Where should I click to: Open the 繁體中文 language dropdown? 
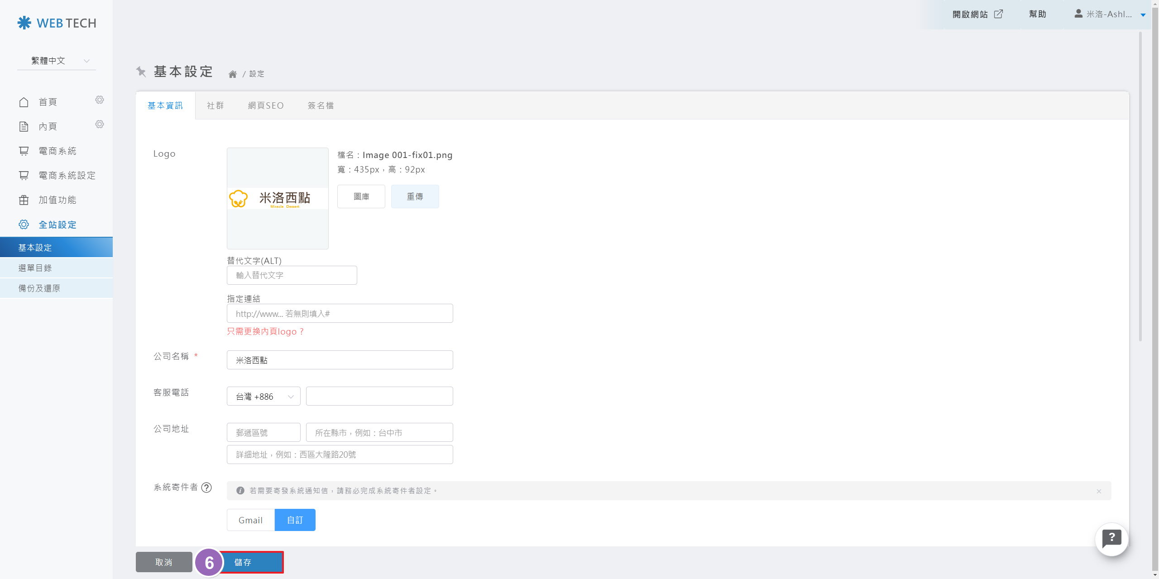[x=57, y=61]
